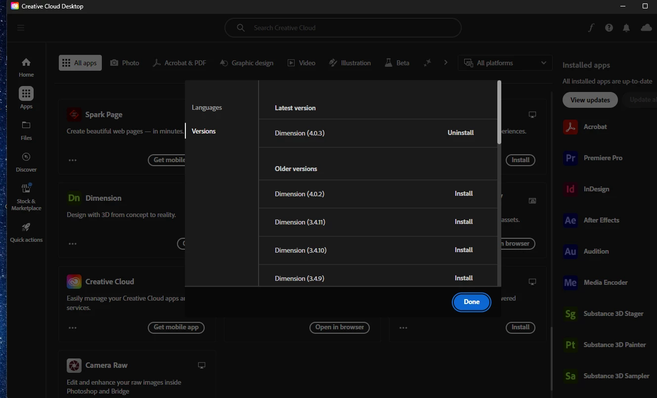Open the All platforms dropdown
The height and width of the screenshot is (398, 657).
pyautogui.click(x=505, y=63)
